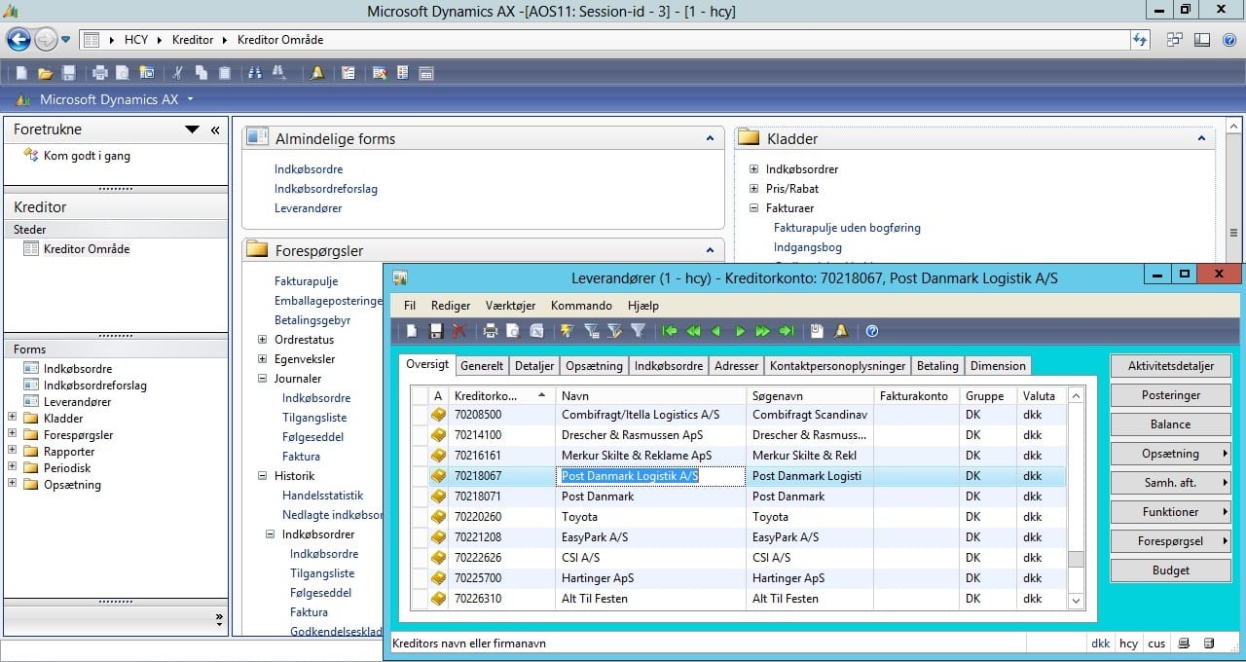This screenshot has width=1246, height=662.
Task: Click the printer icon in the main toolbar
Action: [x=99, y=73]
